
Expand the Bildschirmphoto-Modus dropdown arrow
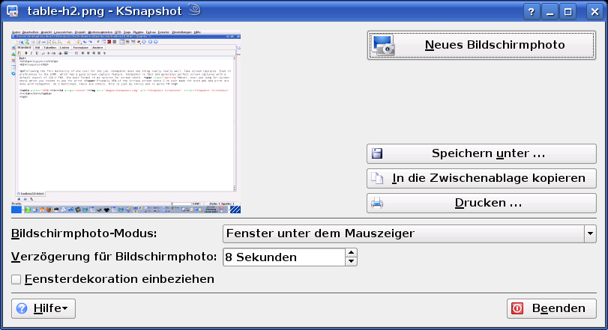589,233
